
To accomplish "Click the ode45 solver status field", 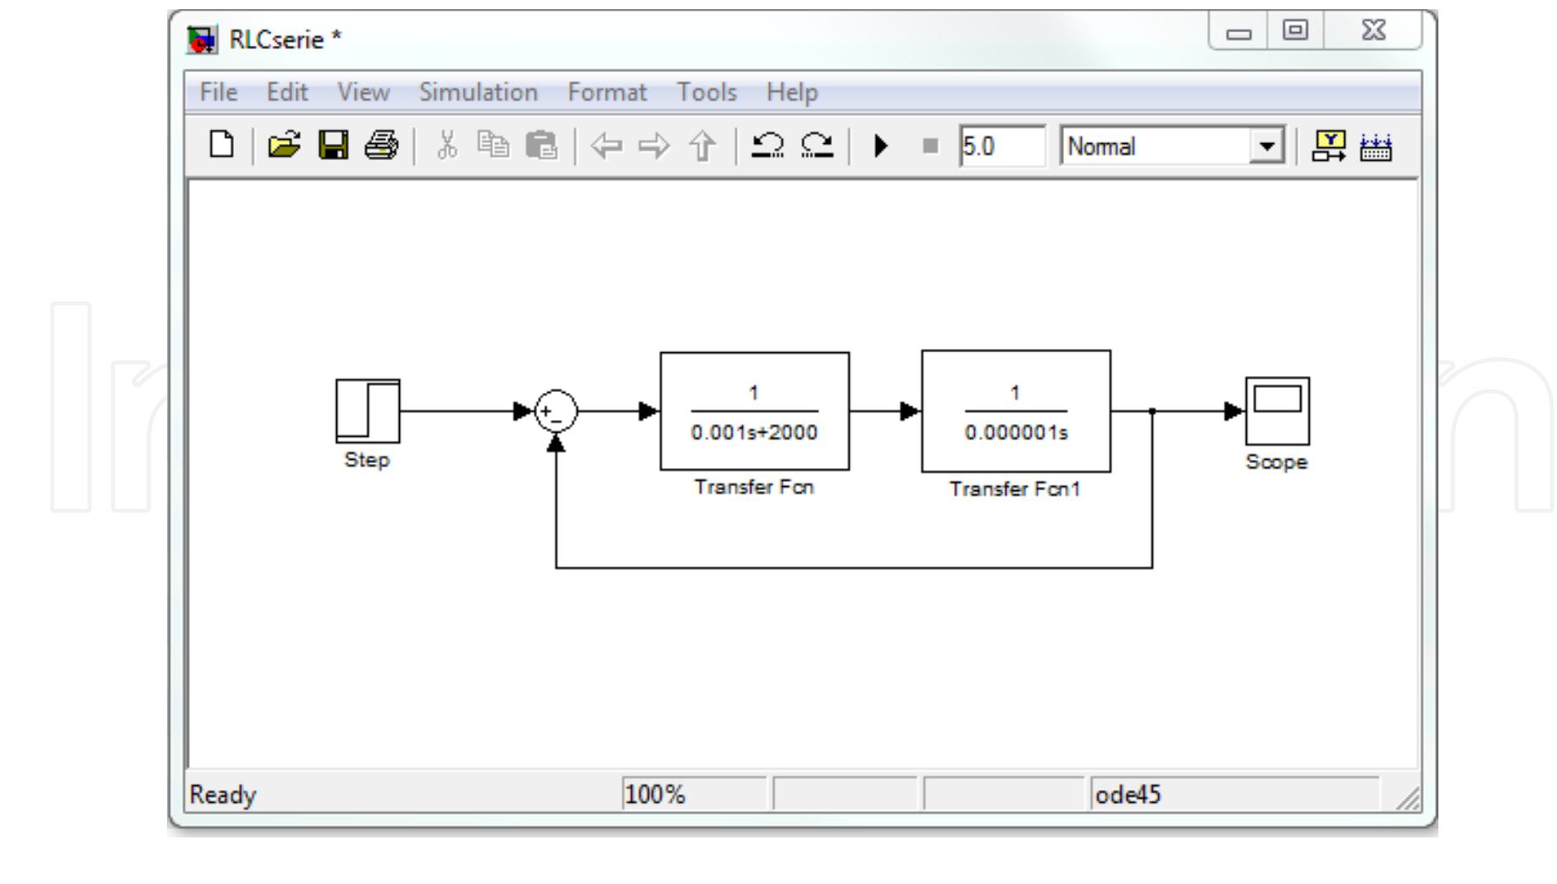I will (1235, 794).
